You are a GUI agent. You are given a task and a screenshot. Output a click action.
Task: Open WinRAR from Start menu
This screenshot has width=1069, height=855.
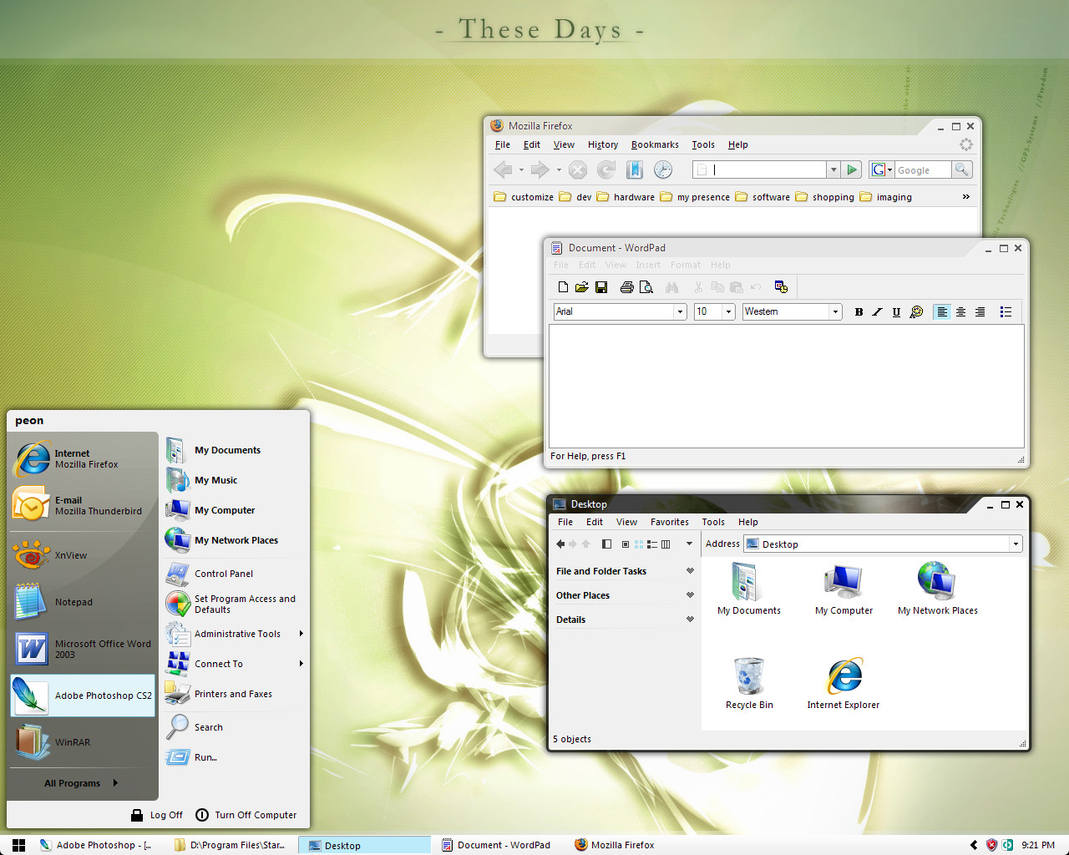point(83,742)
